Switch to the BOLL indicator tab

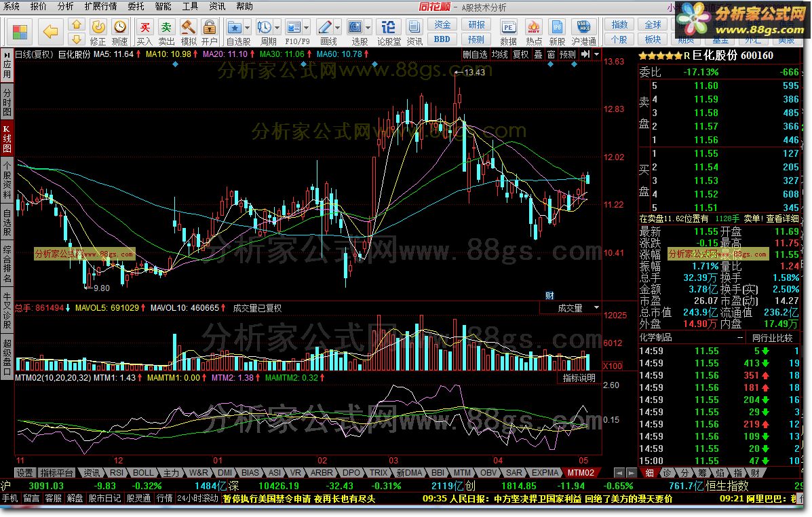tap(143, 473)
